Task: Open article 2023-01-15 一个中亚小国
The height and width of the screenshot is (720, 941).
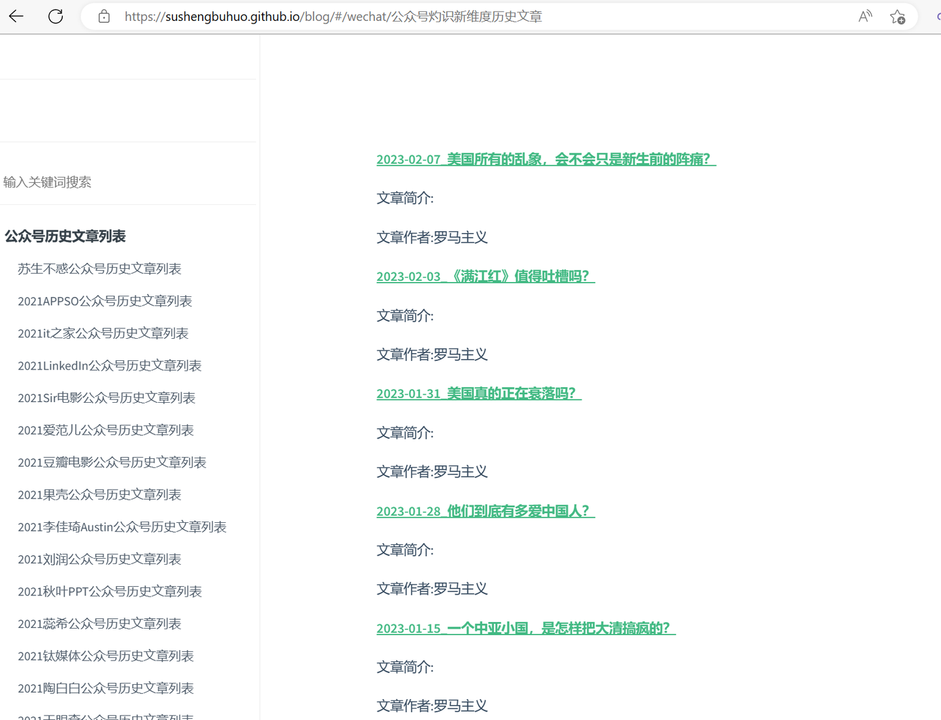Action: [526, 628]
